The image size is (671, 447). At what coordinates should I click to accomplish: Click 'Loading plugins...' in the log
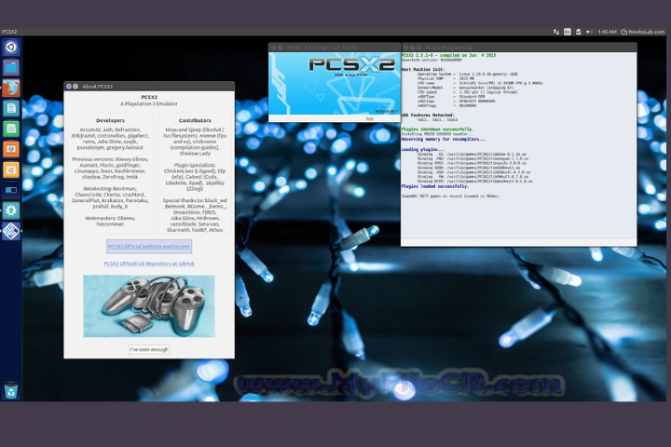tap(423, 149)
